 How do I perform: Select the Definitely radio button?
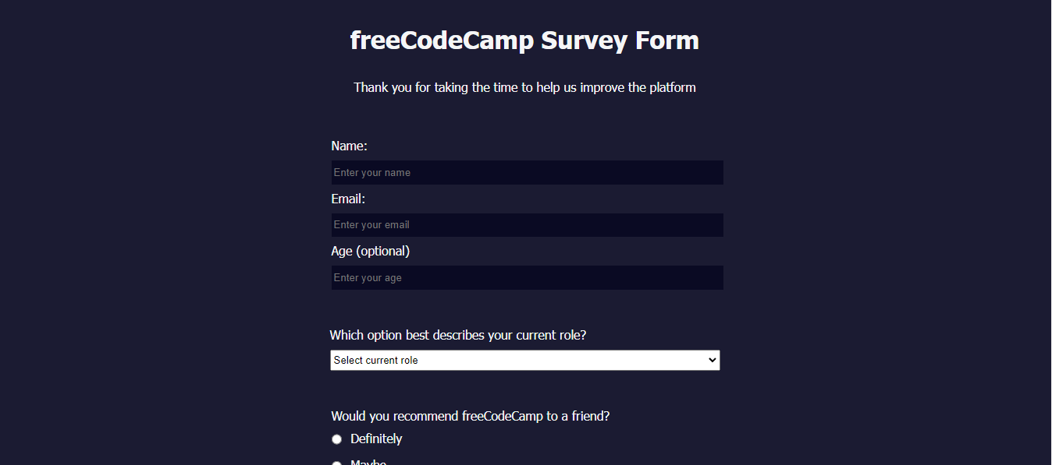337,439
